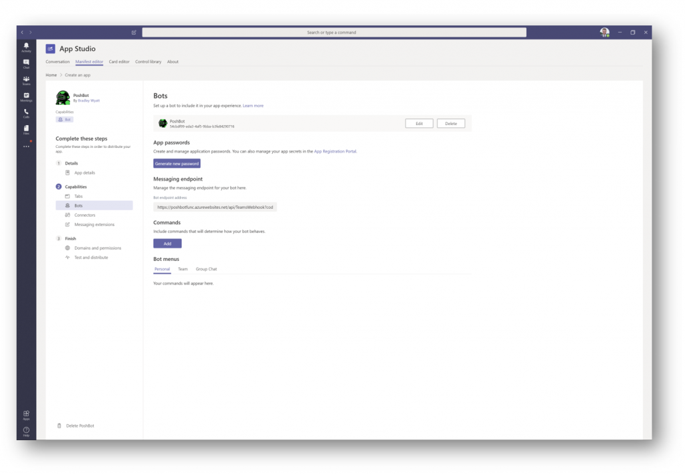Open the App Registration Portal link
685x475 pixels.
coord(335,152)
